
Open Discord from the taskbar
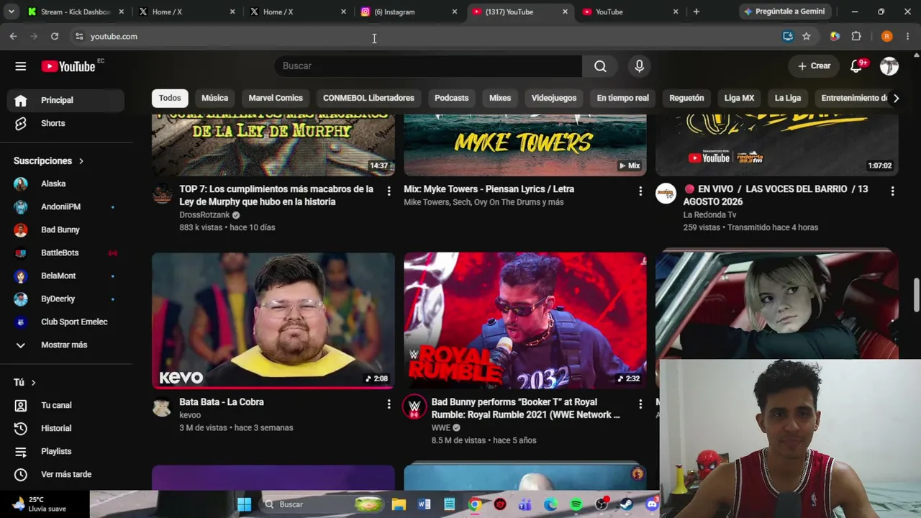pyautogui.click(x=651, y=504)
